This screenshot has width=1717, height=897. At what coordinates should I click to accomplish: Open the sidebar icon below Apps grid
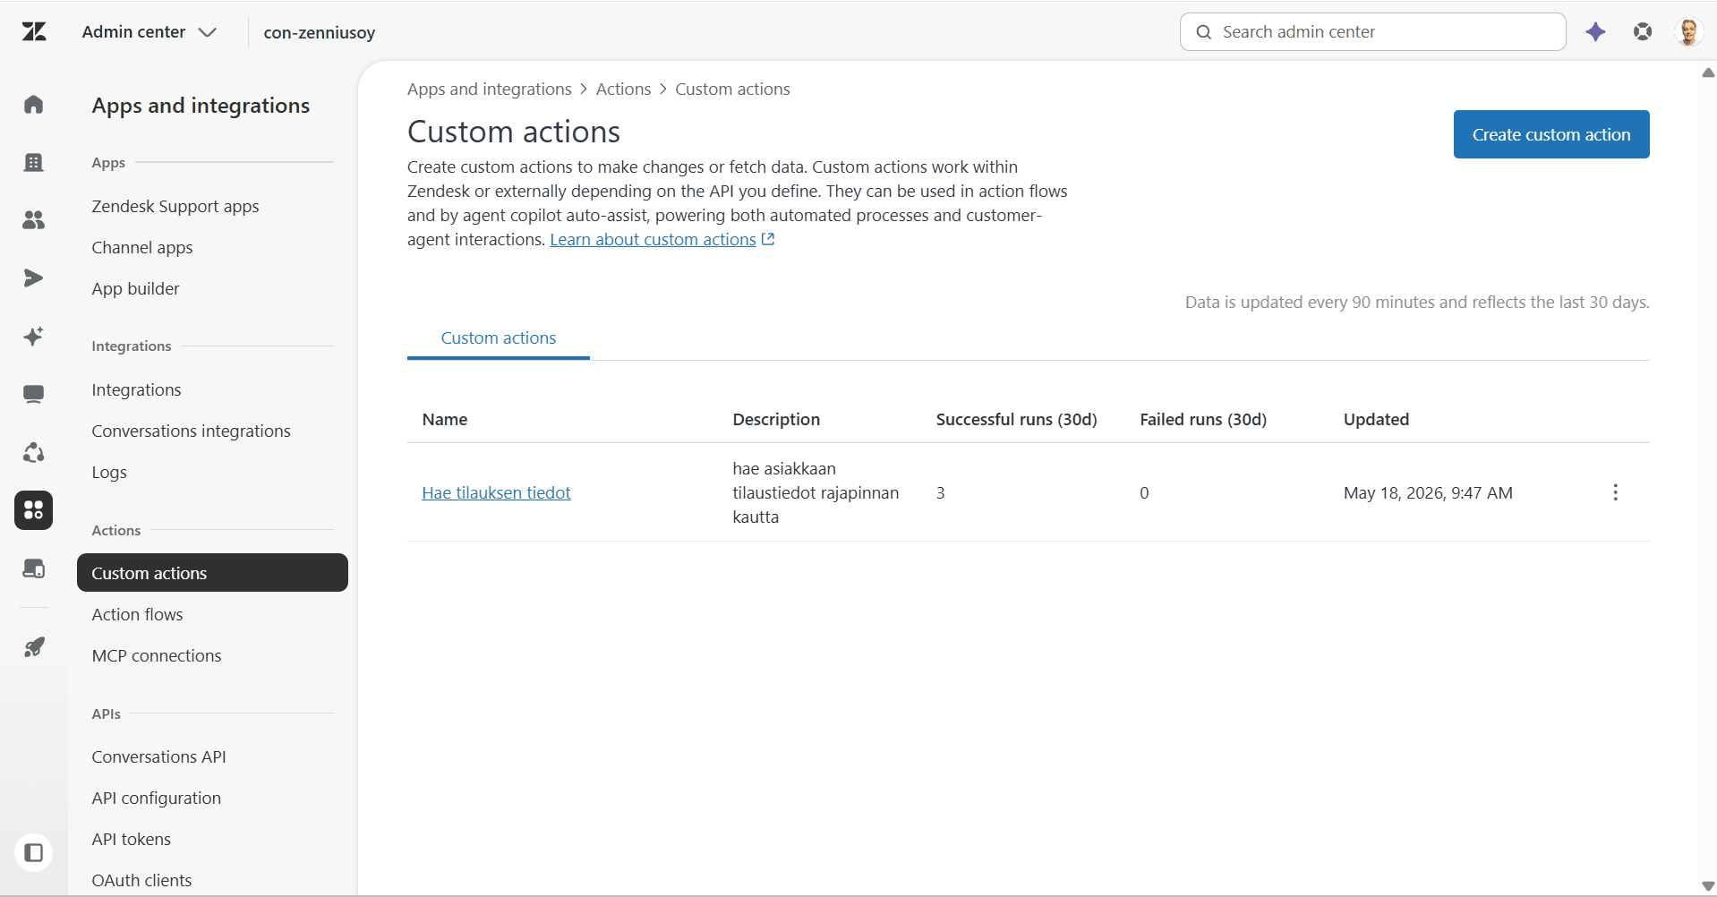pos(34,568)
